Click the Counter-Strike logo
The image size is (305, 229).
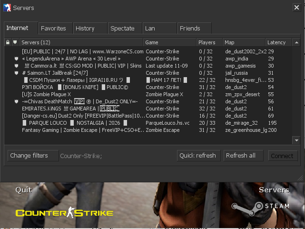[x=64, y=212]
